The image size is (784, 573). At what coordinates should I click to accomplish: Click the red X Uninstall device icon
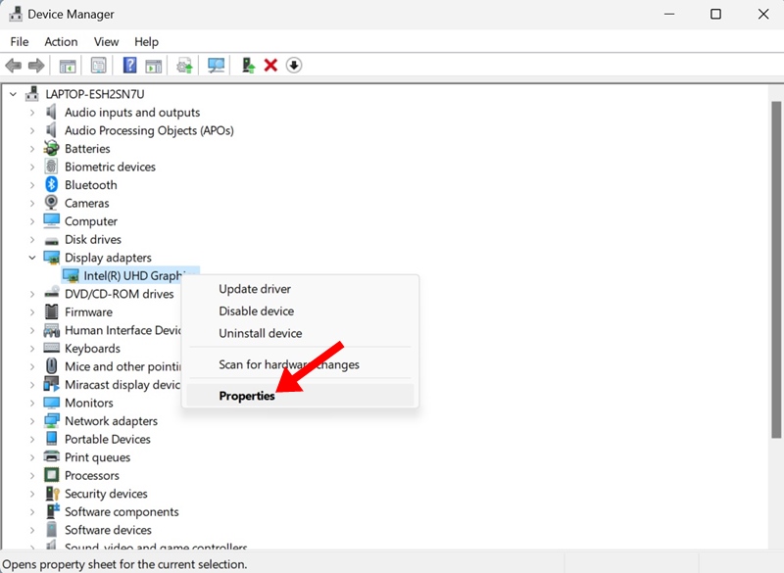tap(270, 65)
